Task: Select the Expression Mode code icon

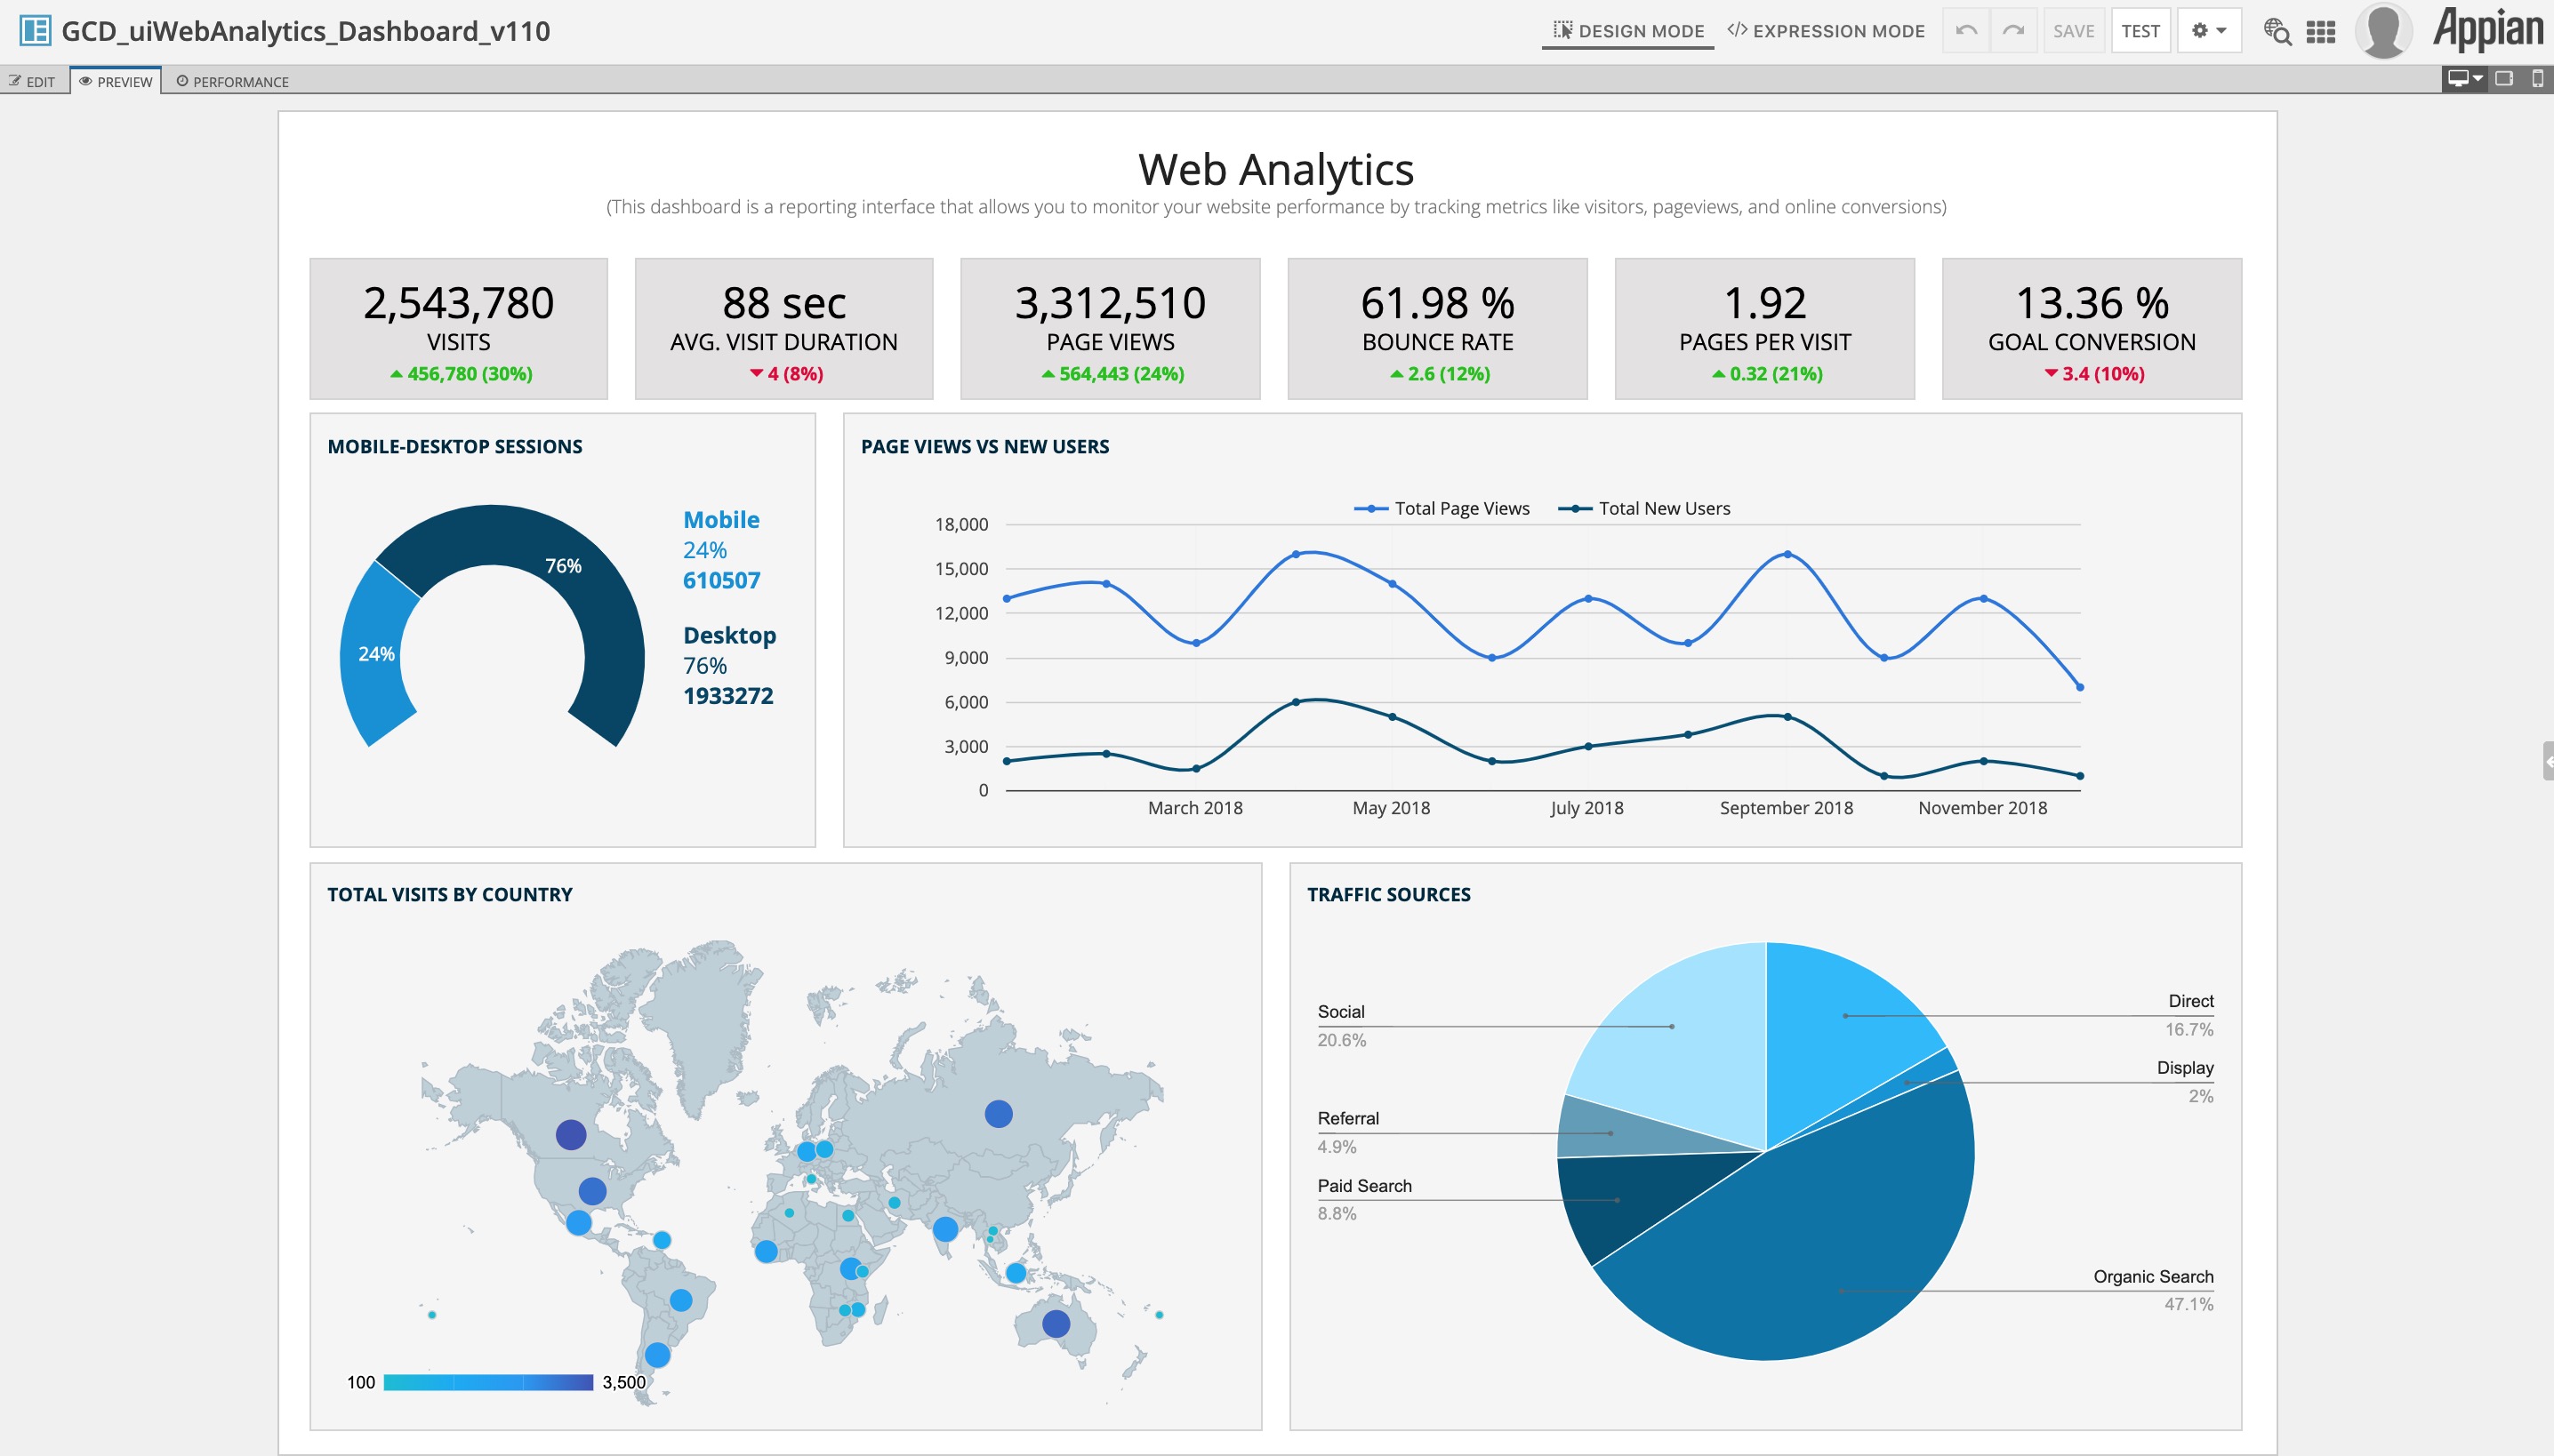Action: click(1738, 30)
